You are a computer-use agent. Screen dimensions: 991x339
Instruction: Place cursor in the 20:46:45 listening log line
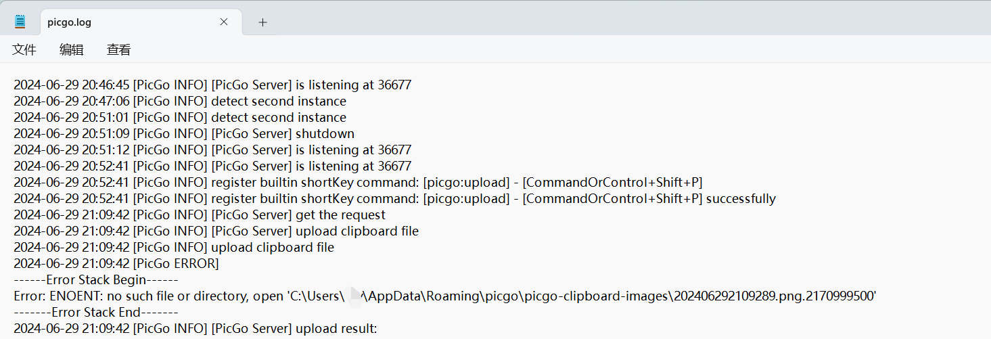click(212, 85)
